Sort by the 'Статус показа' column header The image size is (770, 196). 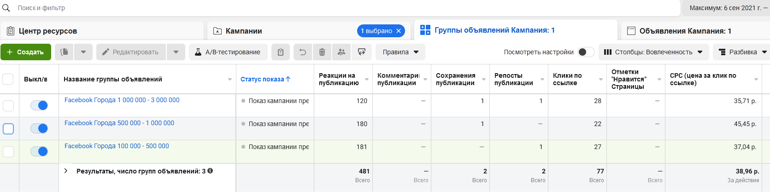pos(265,79)
